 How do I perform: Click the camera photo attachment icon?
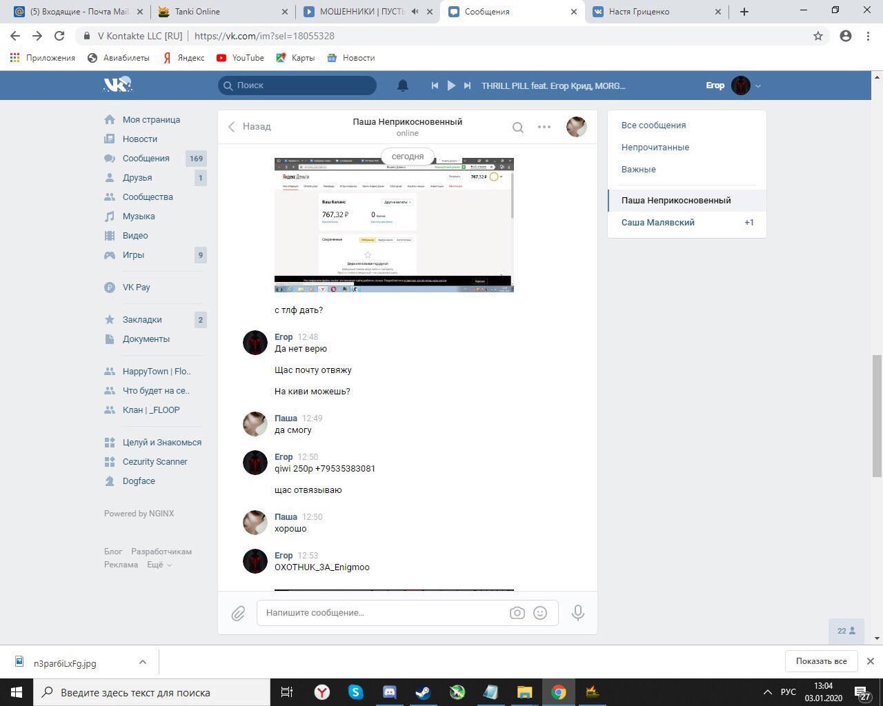point(517,613)
